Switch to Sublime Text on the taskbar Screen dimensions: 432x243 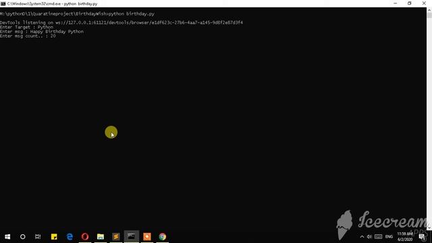pos(116,236)
